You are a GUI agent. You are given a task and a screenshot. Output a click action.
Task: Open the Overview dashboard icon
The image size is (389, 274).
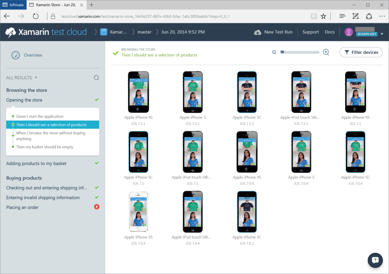coord(15,55)
